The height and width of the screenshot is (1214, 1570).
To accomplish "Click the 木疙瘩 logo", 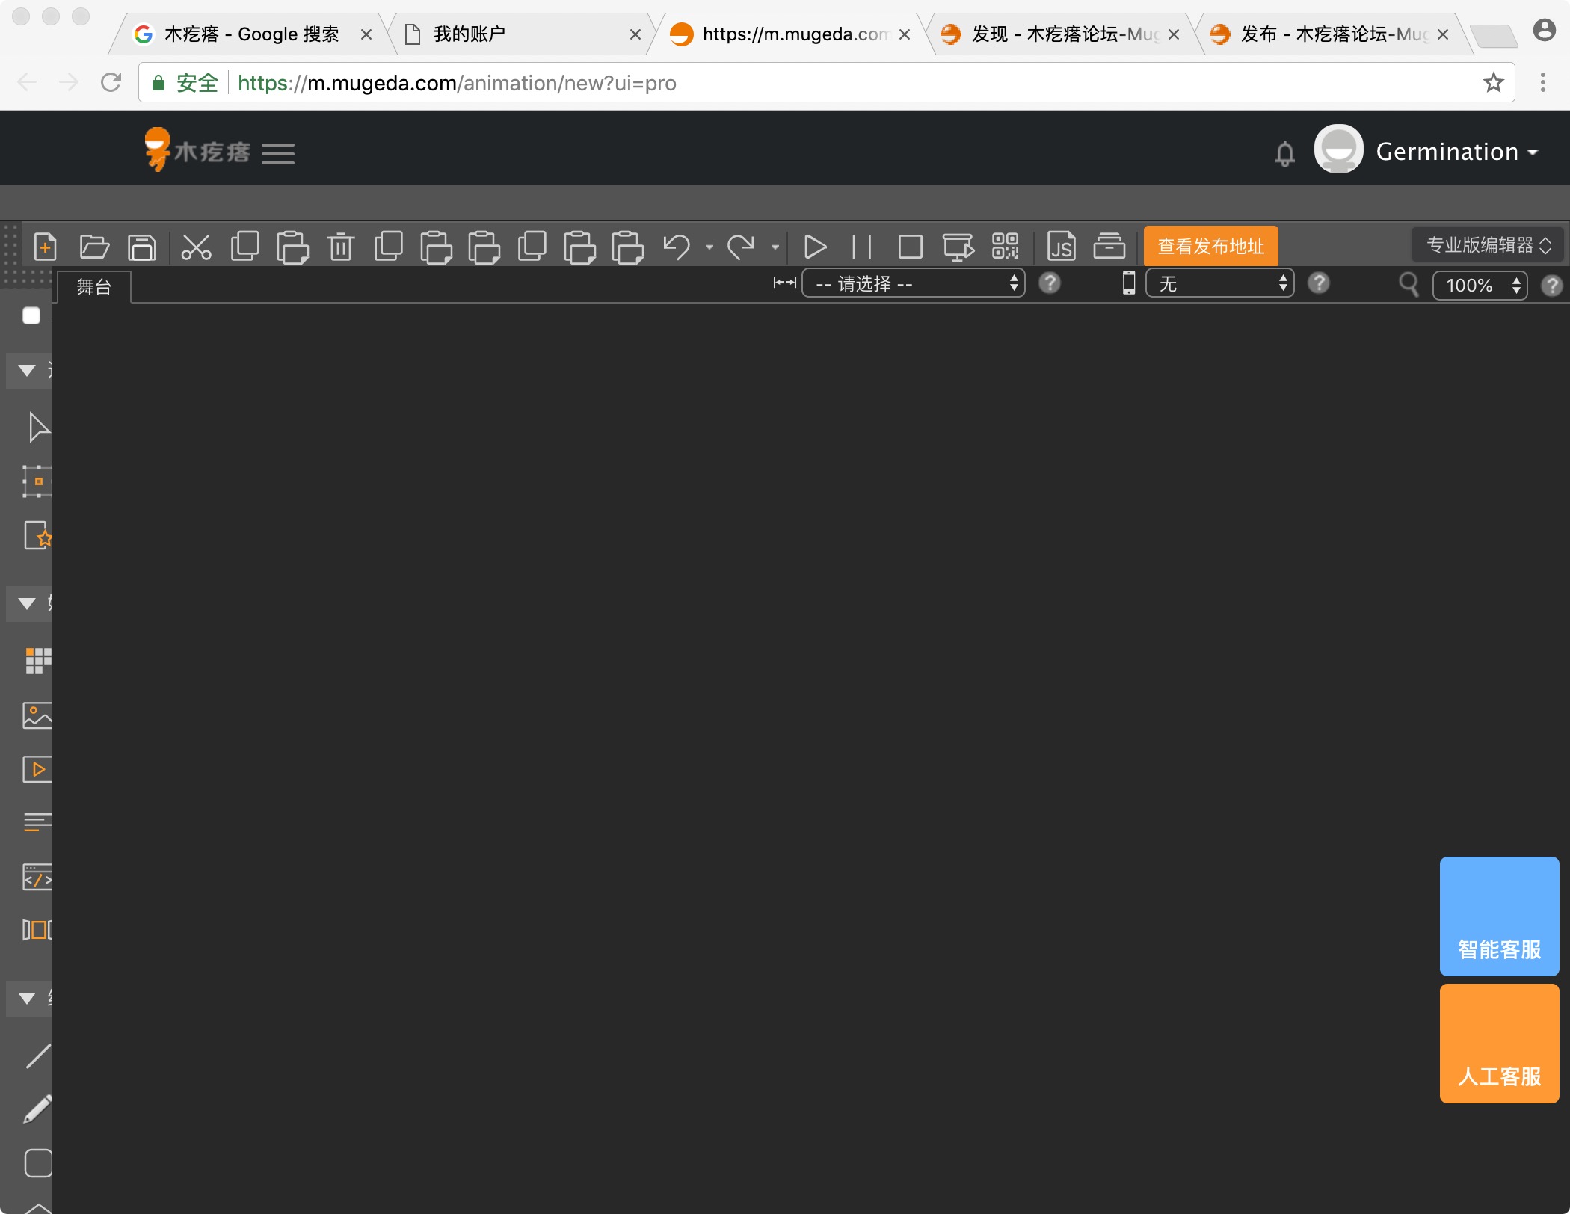I will click(x=197, y=150).
